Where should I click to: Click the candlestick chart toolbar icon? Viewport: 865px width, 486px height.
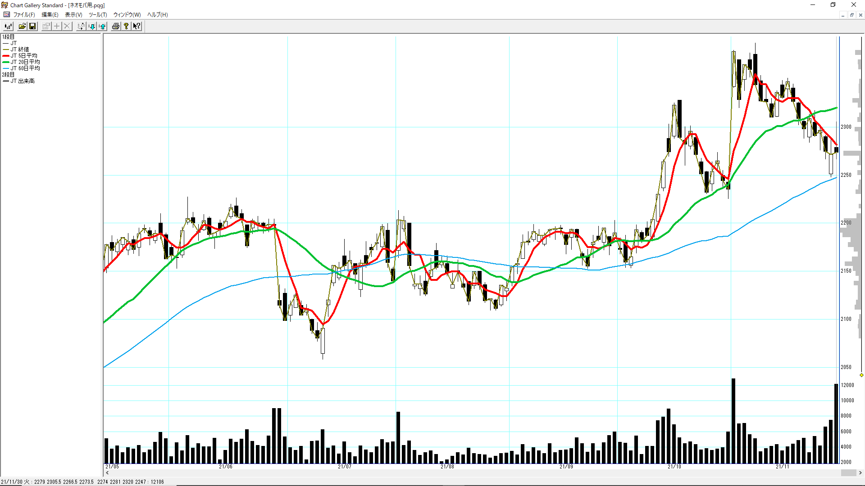[x=9, y=26]
